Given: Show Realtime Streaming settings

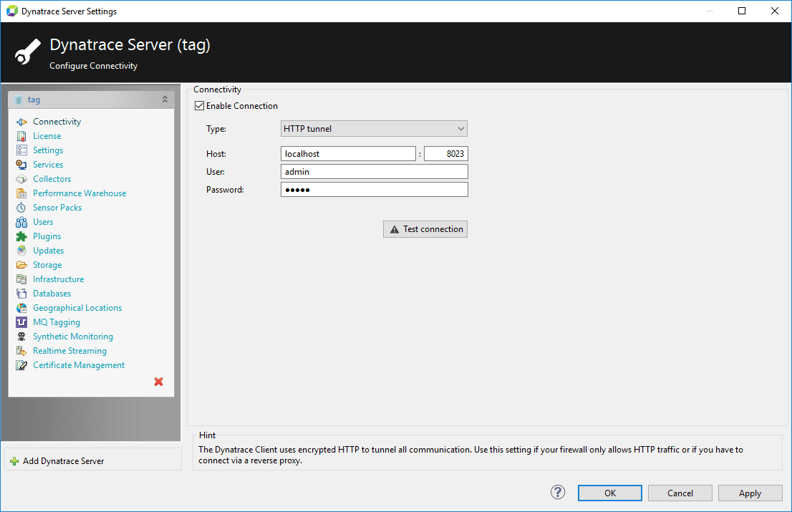Looking at the screenshot, I should (69, 351).
